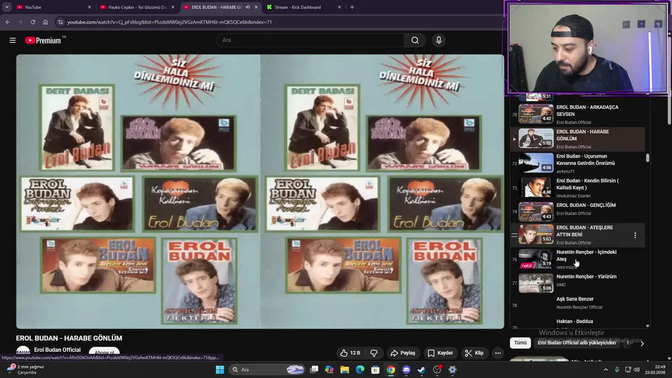The height and width of the screenshot is (378, 672).
Task: Go to browser home page
Action: click(45, 22)
